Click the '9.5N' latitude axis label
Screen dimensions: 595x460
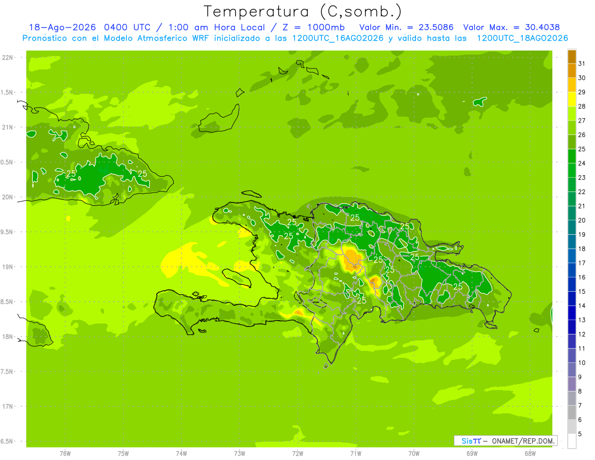[x=7, y=232]
